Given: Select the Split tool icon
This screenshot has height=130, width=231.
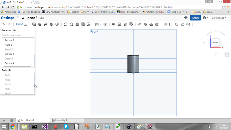Looking at the screenshot, I should coord(119,24).
